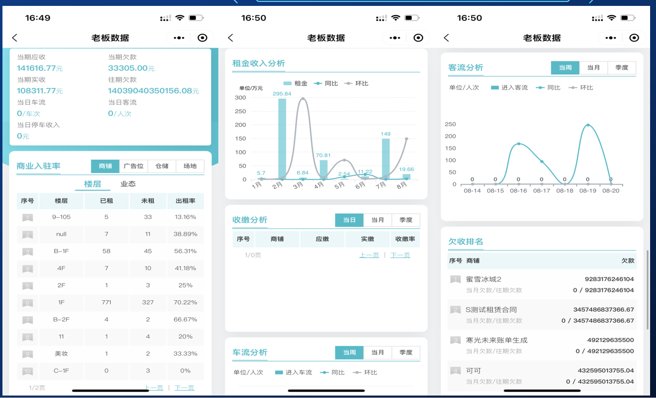Tap the back arrow on the 16:49 screen
This screenshot has height=398, width=656.
pos(15,38)
